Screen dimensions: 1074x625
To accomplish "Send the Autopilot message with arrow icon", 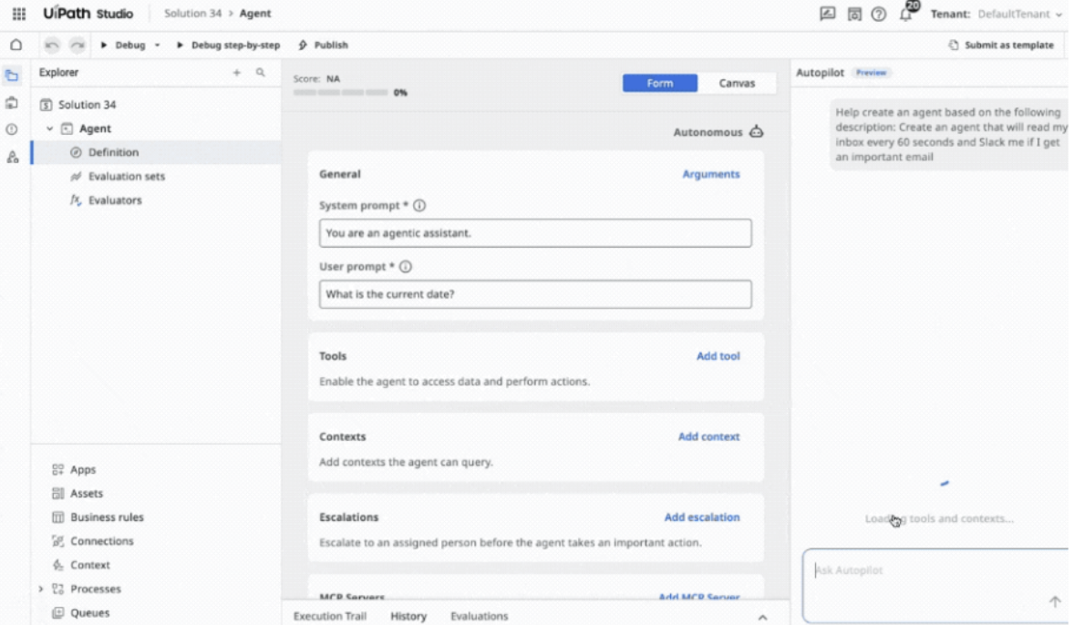I will (x=1055, y=601).
